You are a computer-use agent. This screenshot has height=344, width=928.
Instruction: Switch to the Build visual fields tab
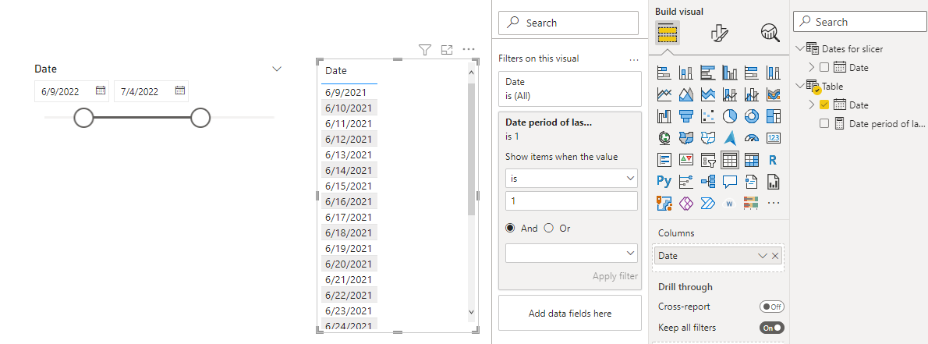tap(667, 34)
